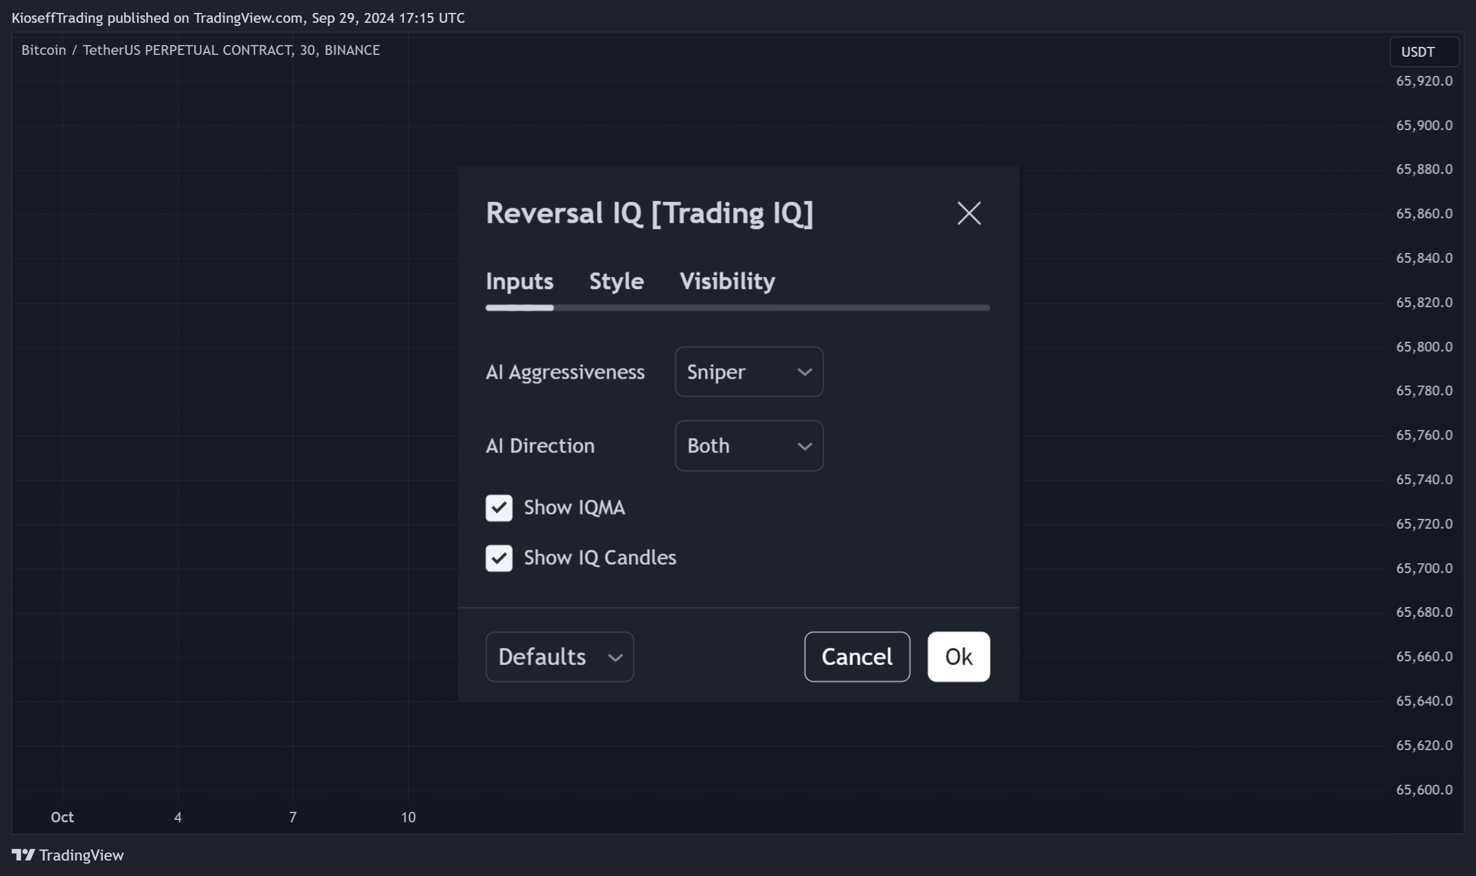Click the Reversal IQ [Trading IQ] title
This screenshot has height=876, width=1476.
[x=649, y=213]
